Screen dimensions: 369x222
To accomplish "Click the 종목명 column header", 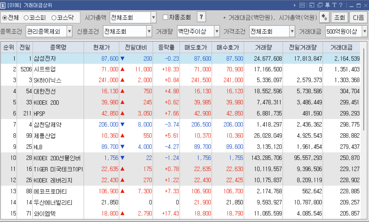I will [x=58, y=47].
